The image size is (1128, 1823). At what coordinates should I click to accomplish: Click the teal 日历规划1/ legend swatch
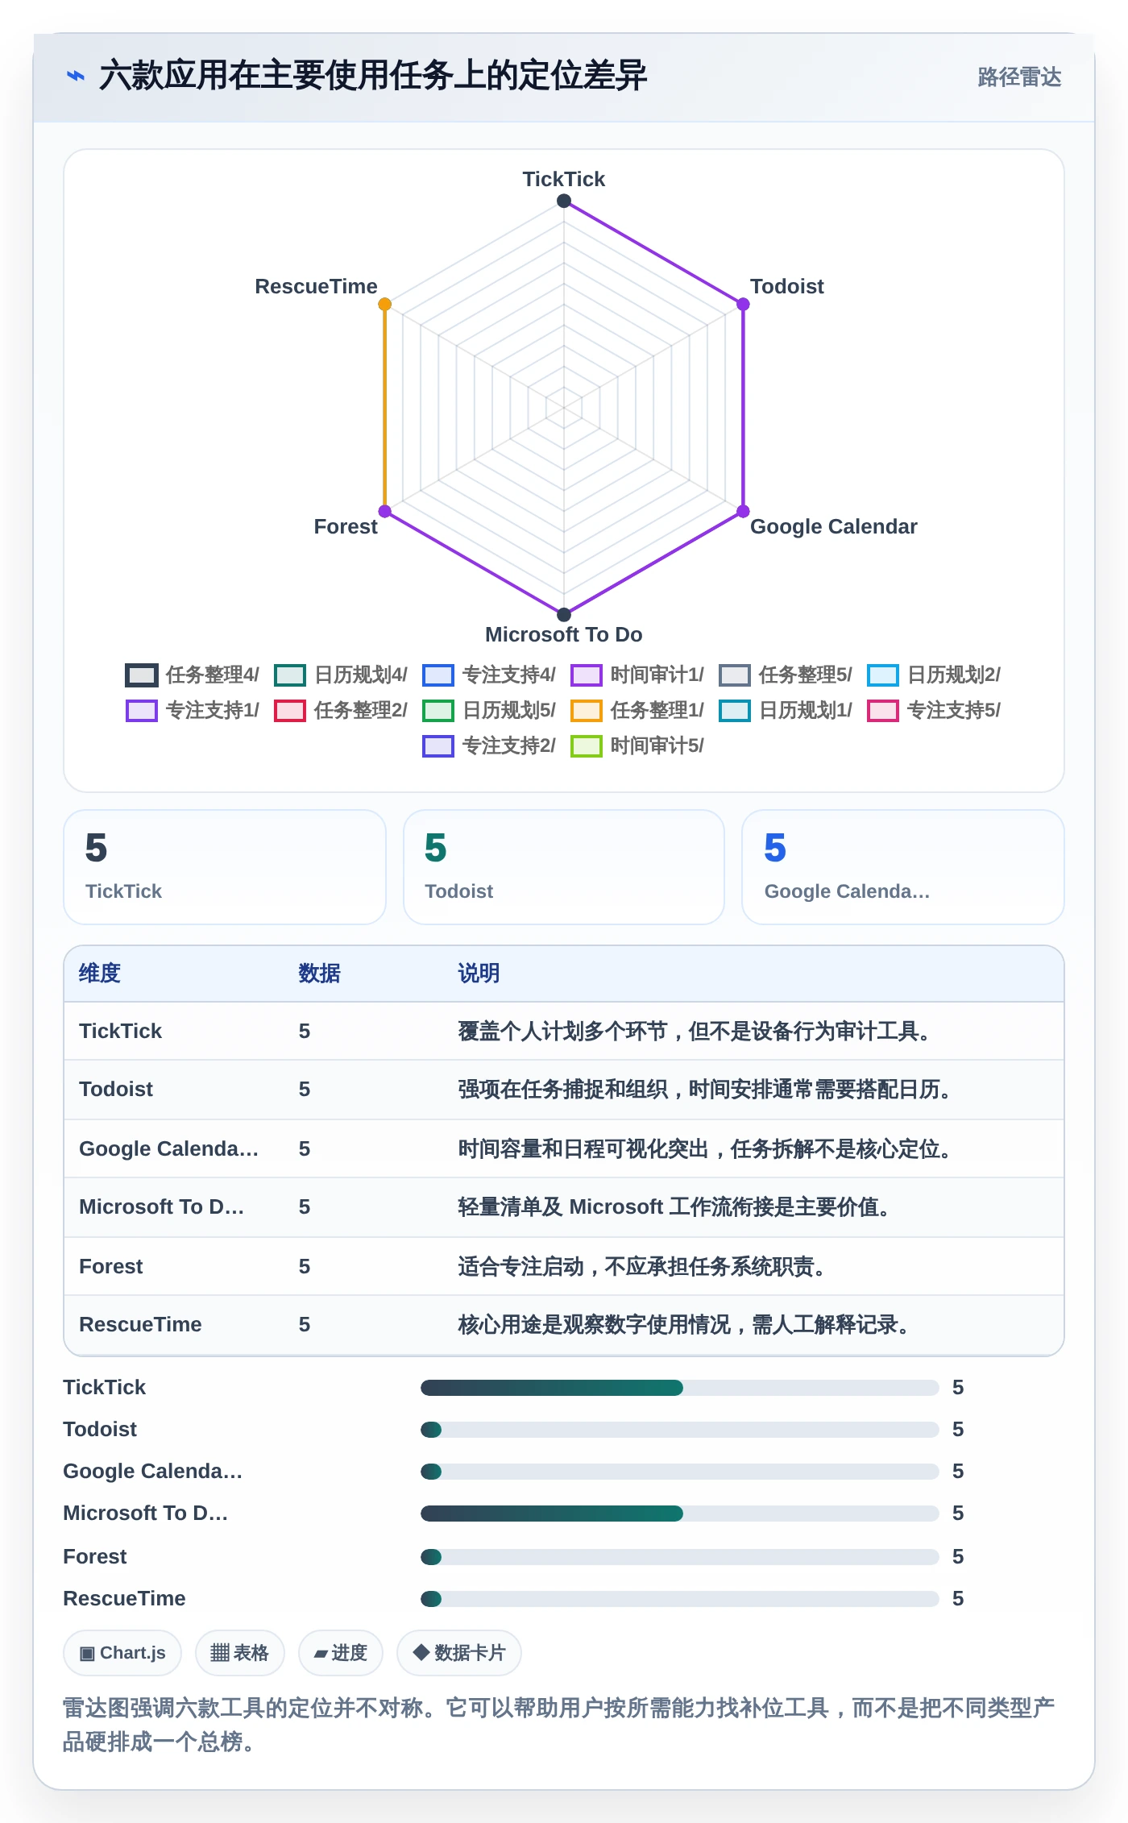pyautogui.click(x=735, y=711)
